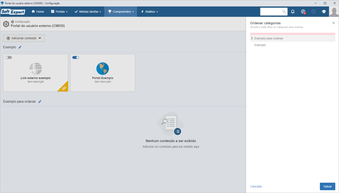Screen dimensions: 339x193
Task: Open the Portais menu
Action: pyautogui.click(x=59, y=12)
